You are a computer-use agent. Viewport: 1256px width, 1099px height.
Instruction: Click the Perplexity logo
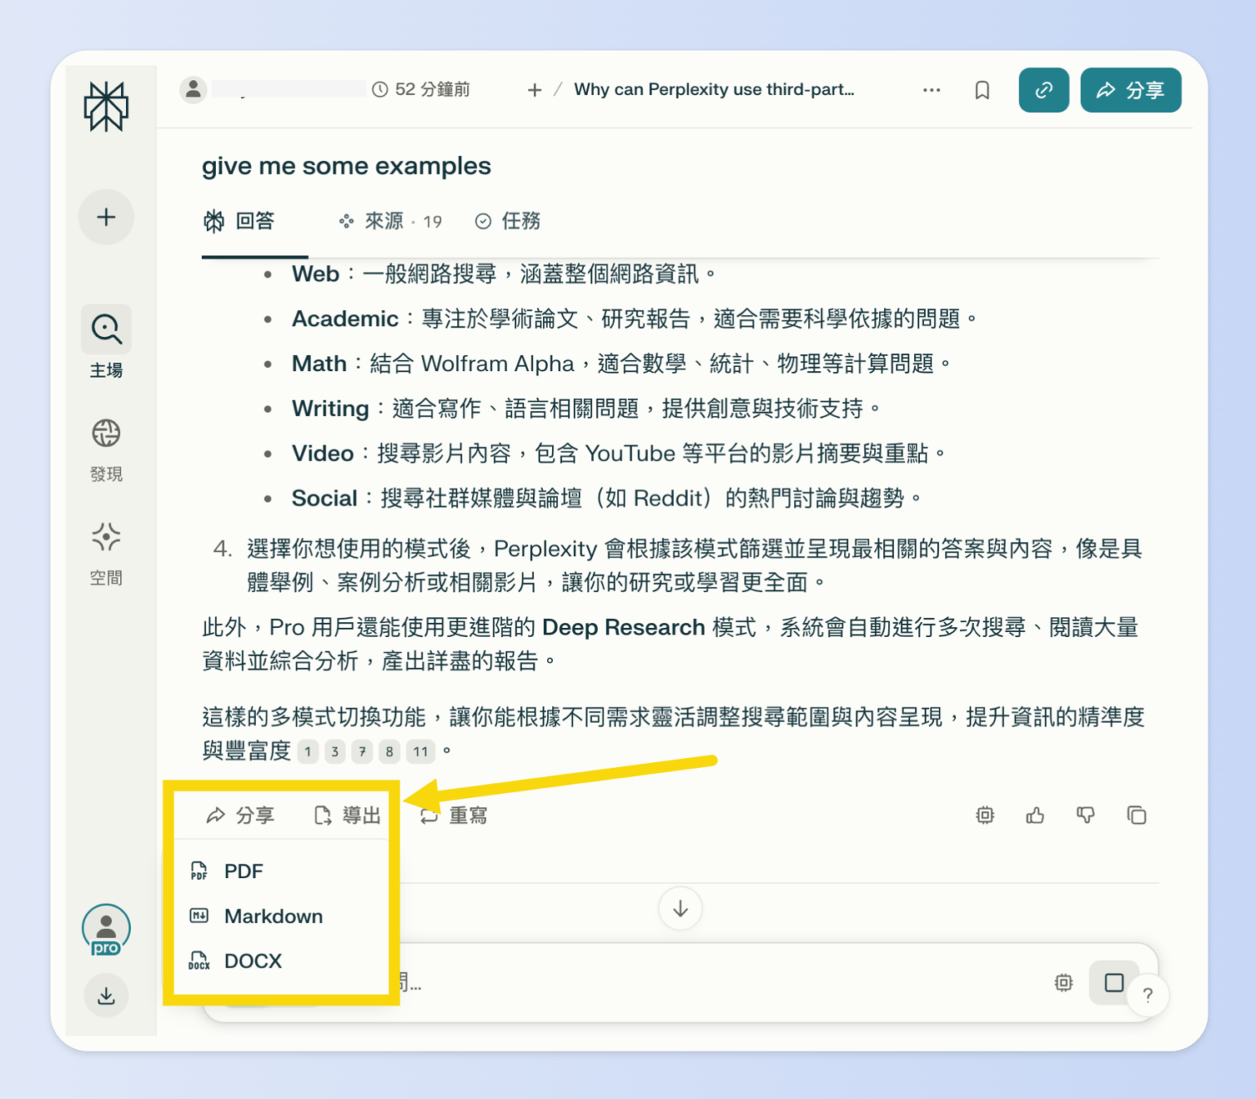[105, 105]
